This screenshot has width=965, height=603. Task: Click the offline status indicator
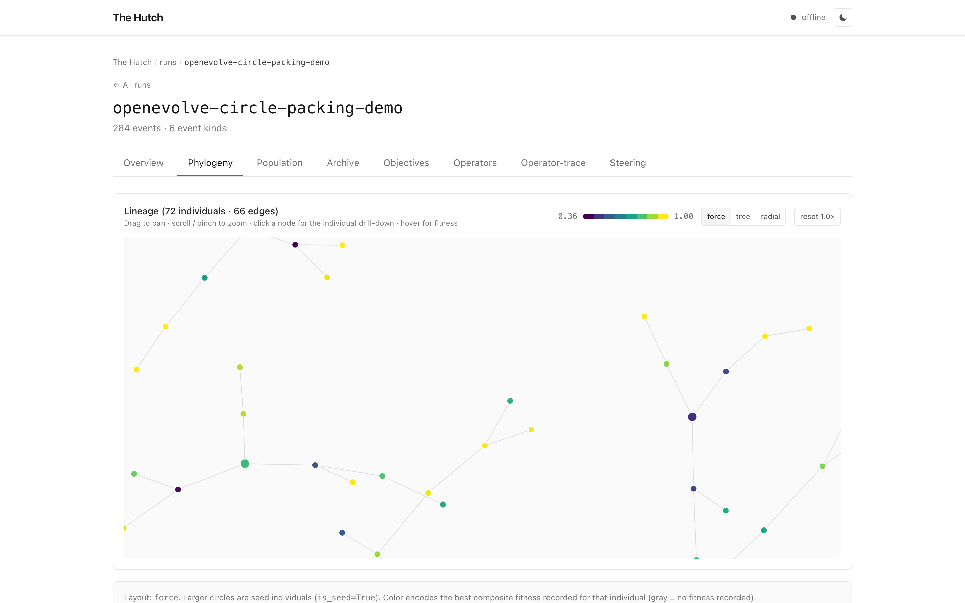click(x=808, y=17)
